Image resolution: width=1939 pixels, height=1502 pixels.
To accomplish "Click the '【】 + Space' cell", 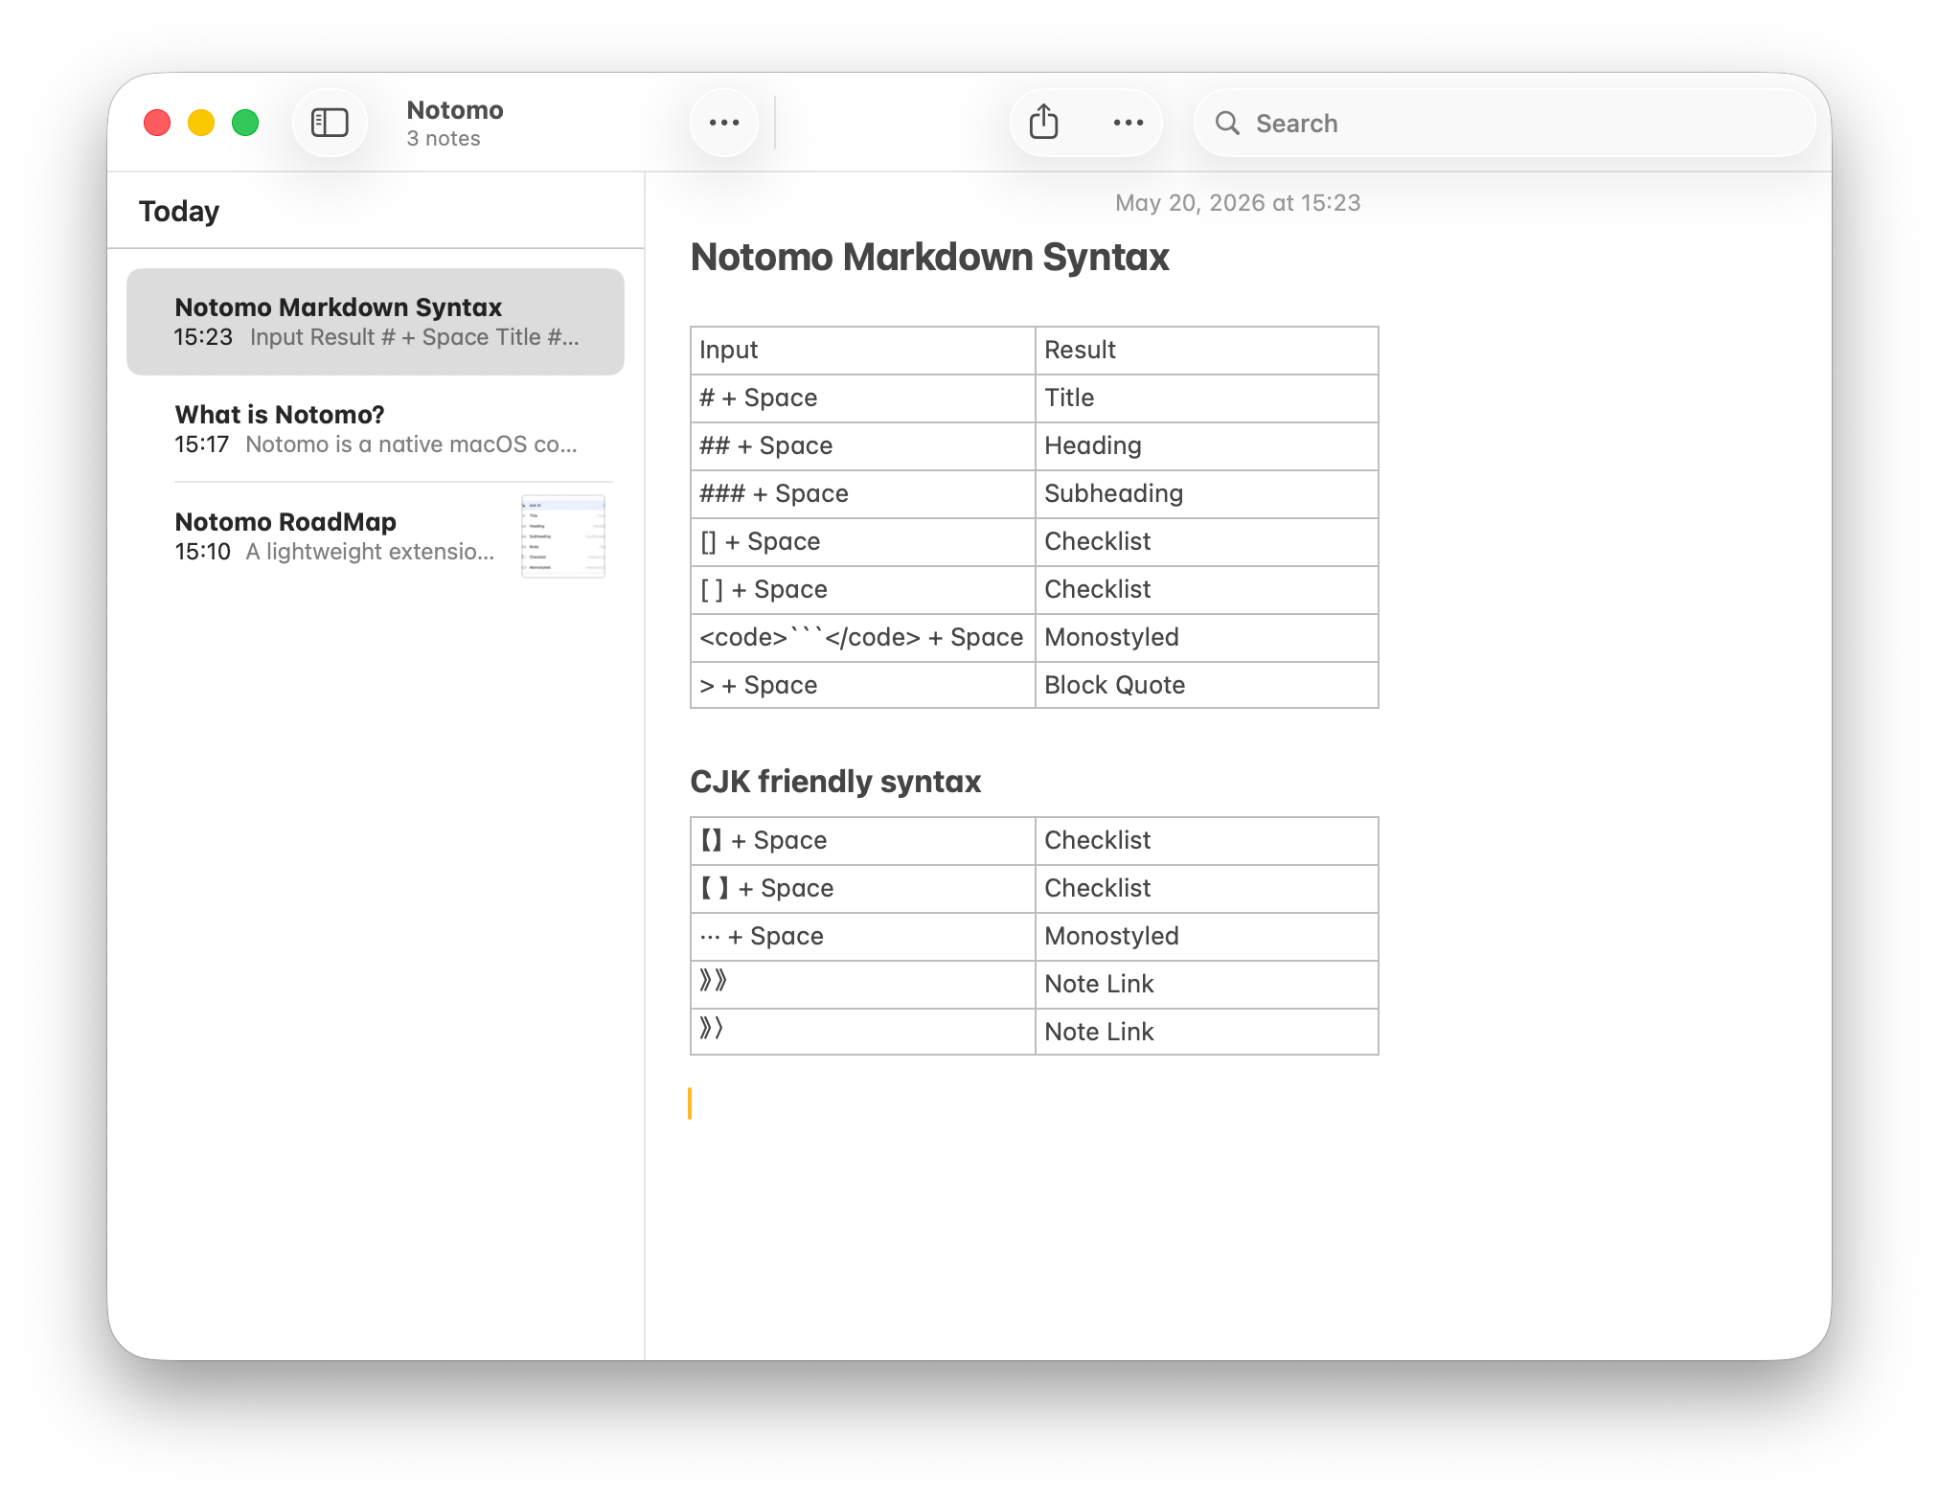I will pos(862,841).
